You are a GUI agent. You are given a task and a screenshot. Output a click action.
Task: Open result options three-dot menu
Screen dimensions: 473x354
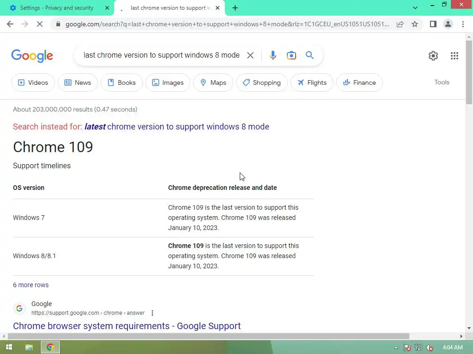pyautogui.click(x=152, y=313)
